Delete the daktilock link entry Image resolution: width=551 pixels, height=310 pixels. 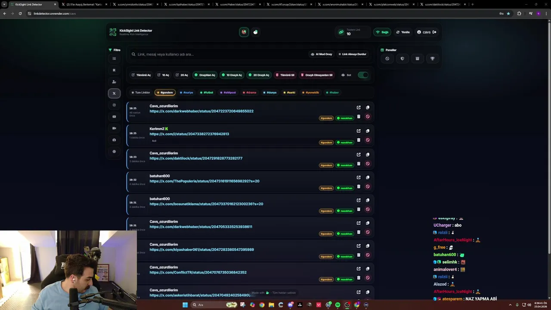359,164
